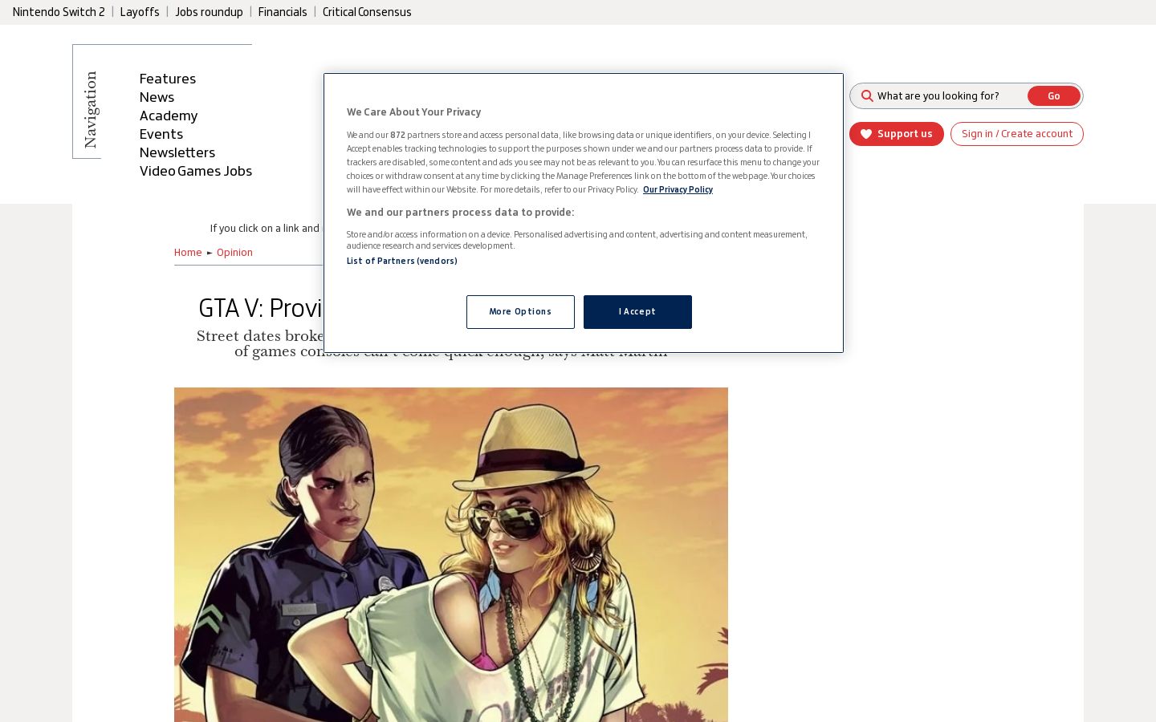
Task: Go to Jobs roundup
Action: 209,12
